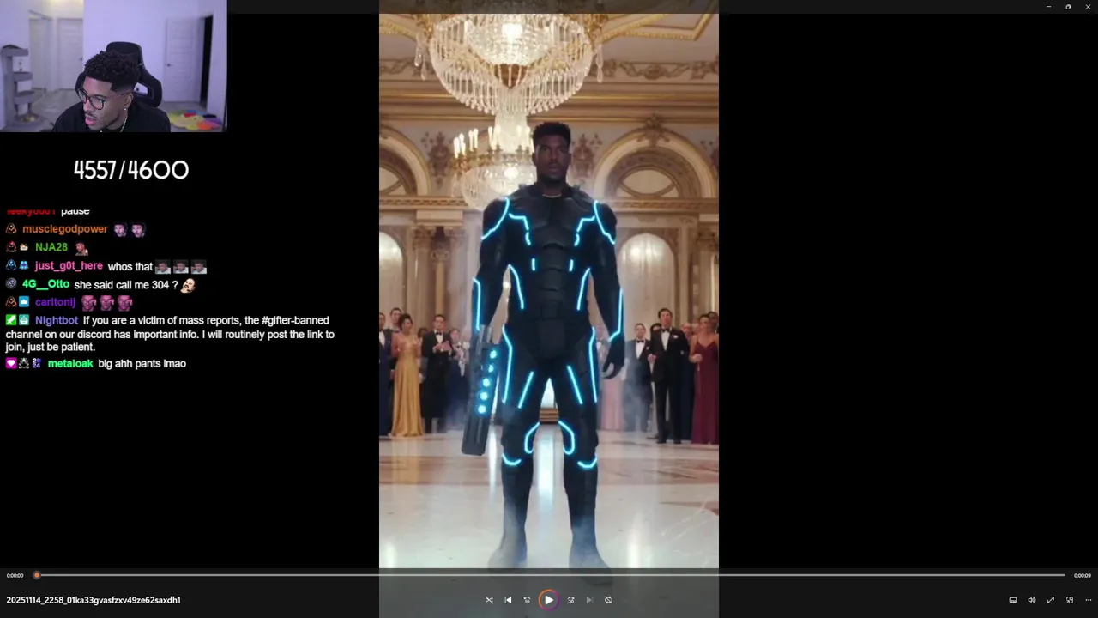
Task: Open subtitles and captions options
Action: (x=1012, y=600)
